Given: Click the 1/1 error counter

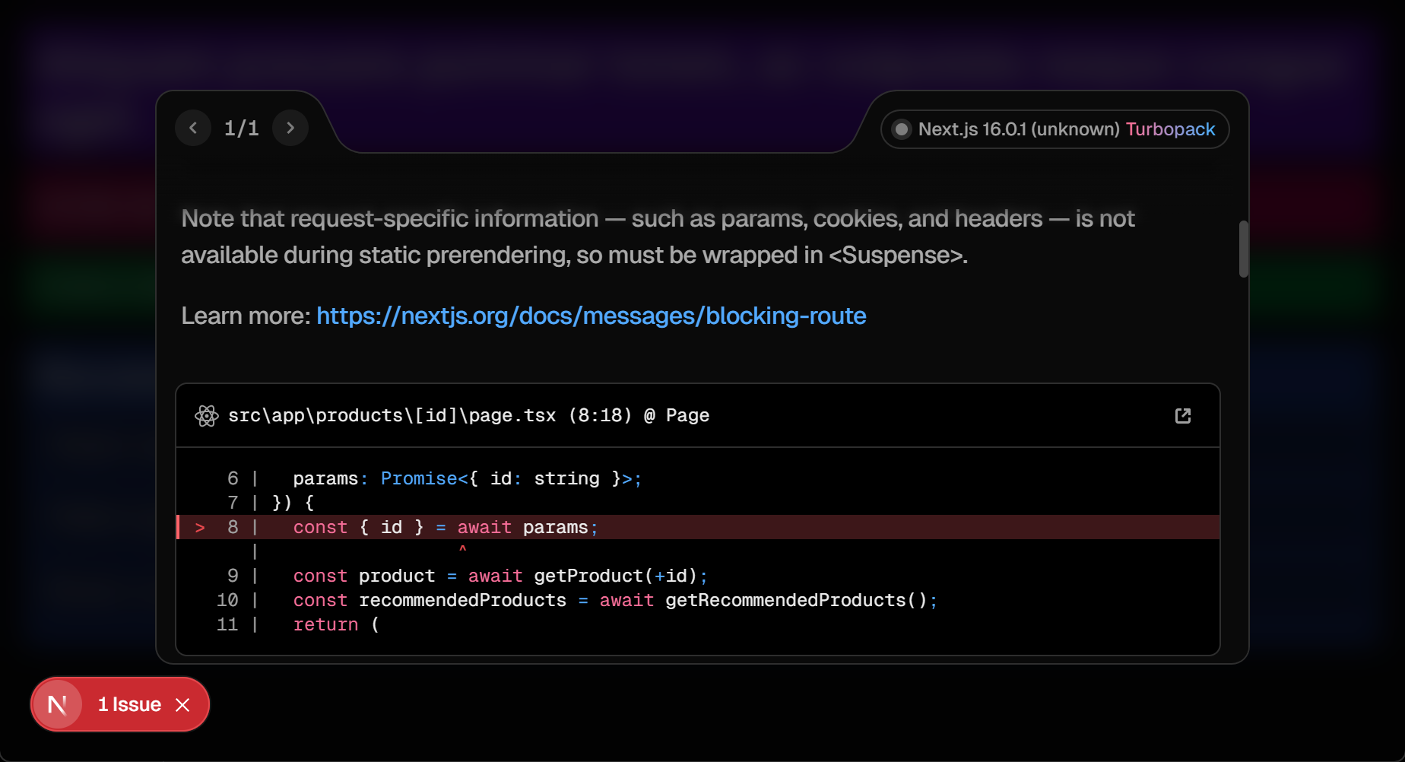Looking at the screenshot, I should pos(241,128).
